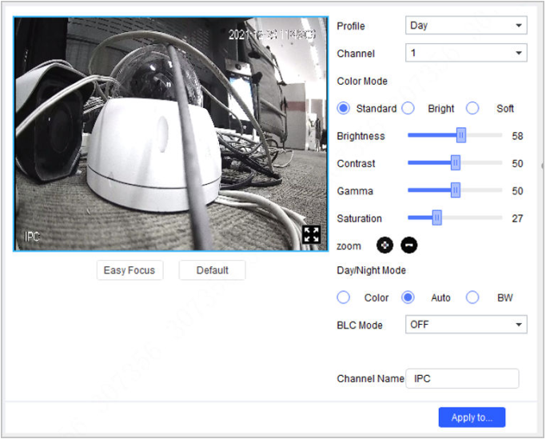Viewport: 546px width, 439px height.
Task: Click the zoom in plus icon
Action: pos(385,245)
